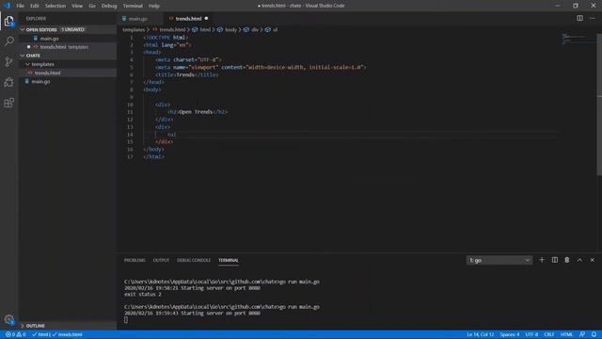Open the Explorer view in activity bar

point(8,21)
